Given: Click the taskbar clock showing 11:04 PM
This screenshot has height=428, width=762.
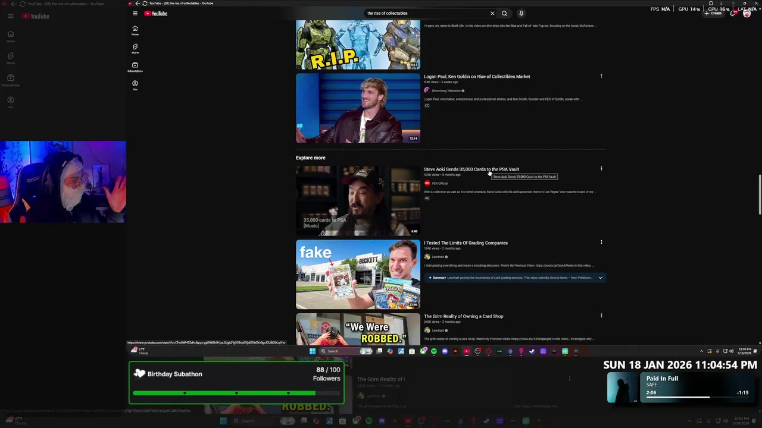Looking at the screenshot, I should coord(745,351).
